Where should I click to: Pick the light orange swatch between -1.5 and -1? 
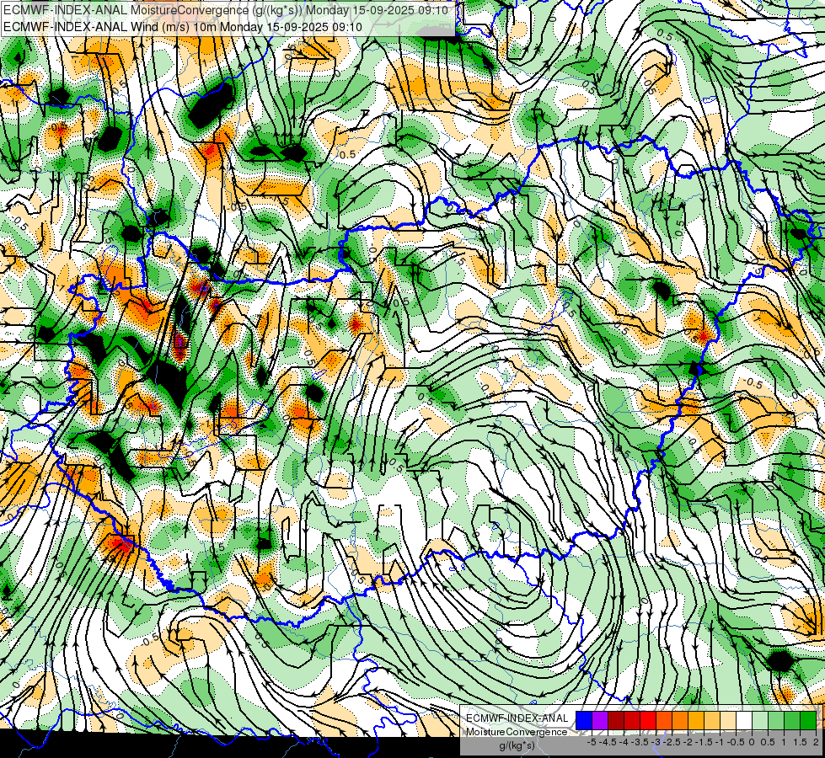712,721
